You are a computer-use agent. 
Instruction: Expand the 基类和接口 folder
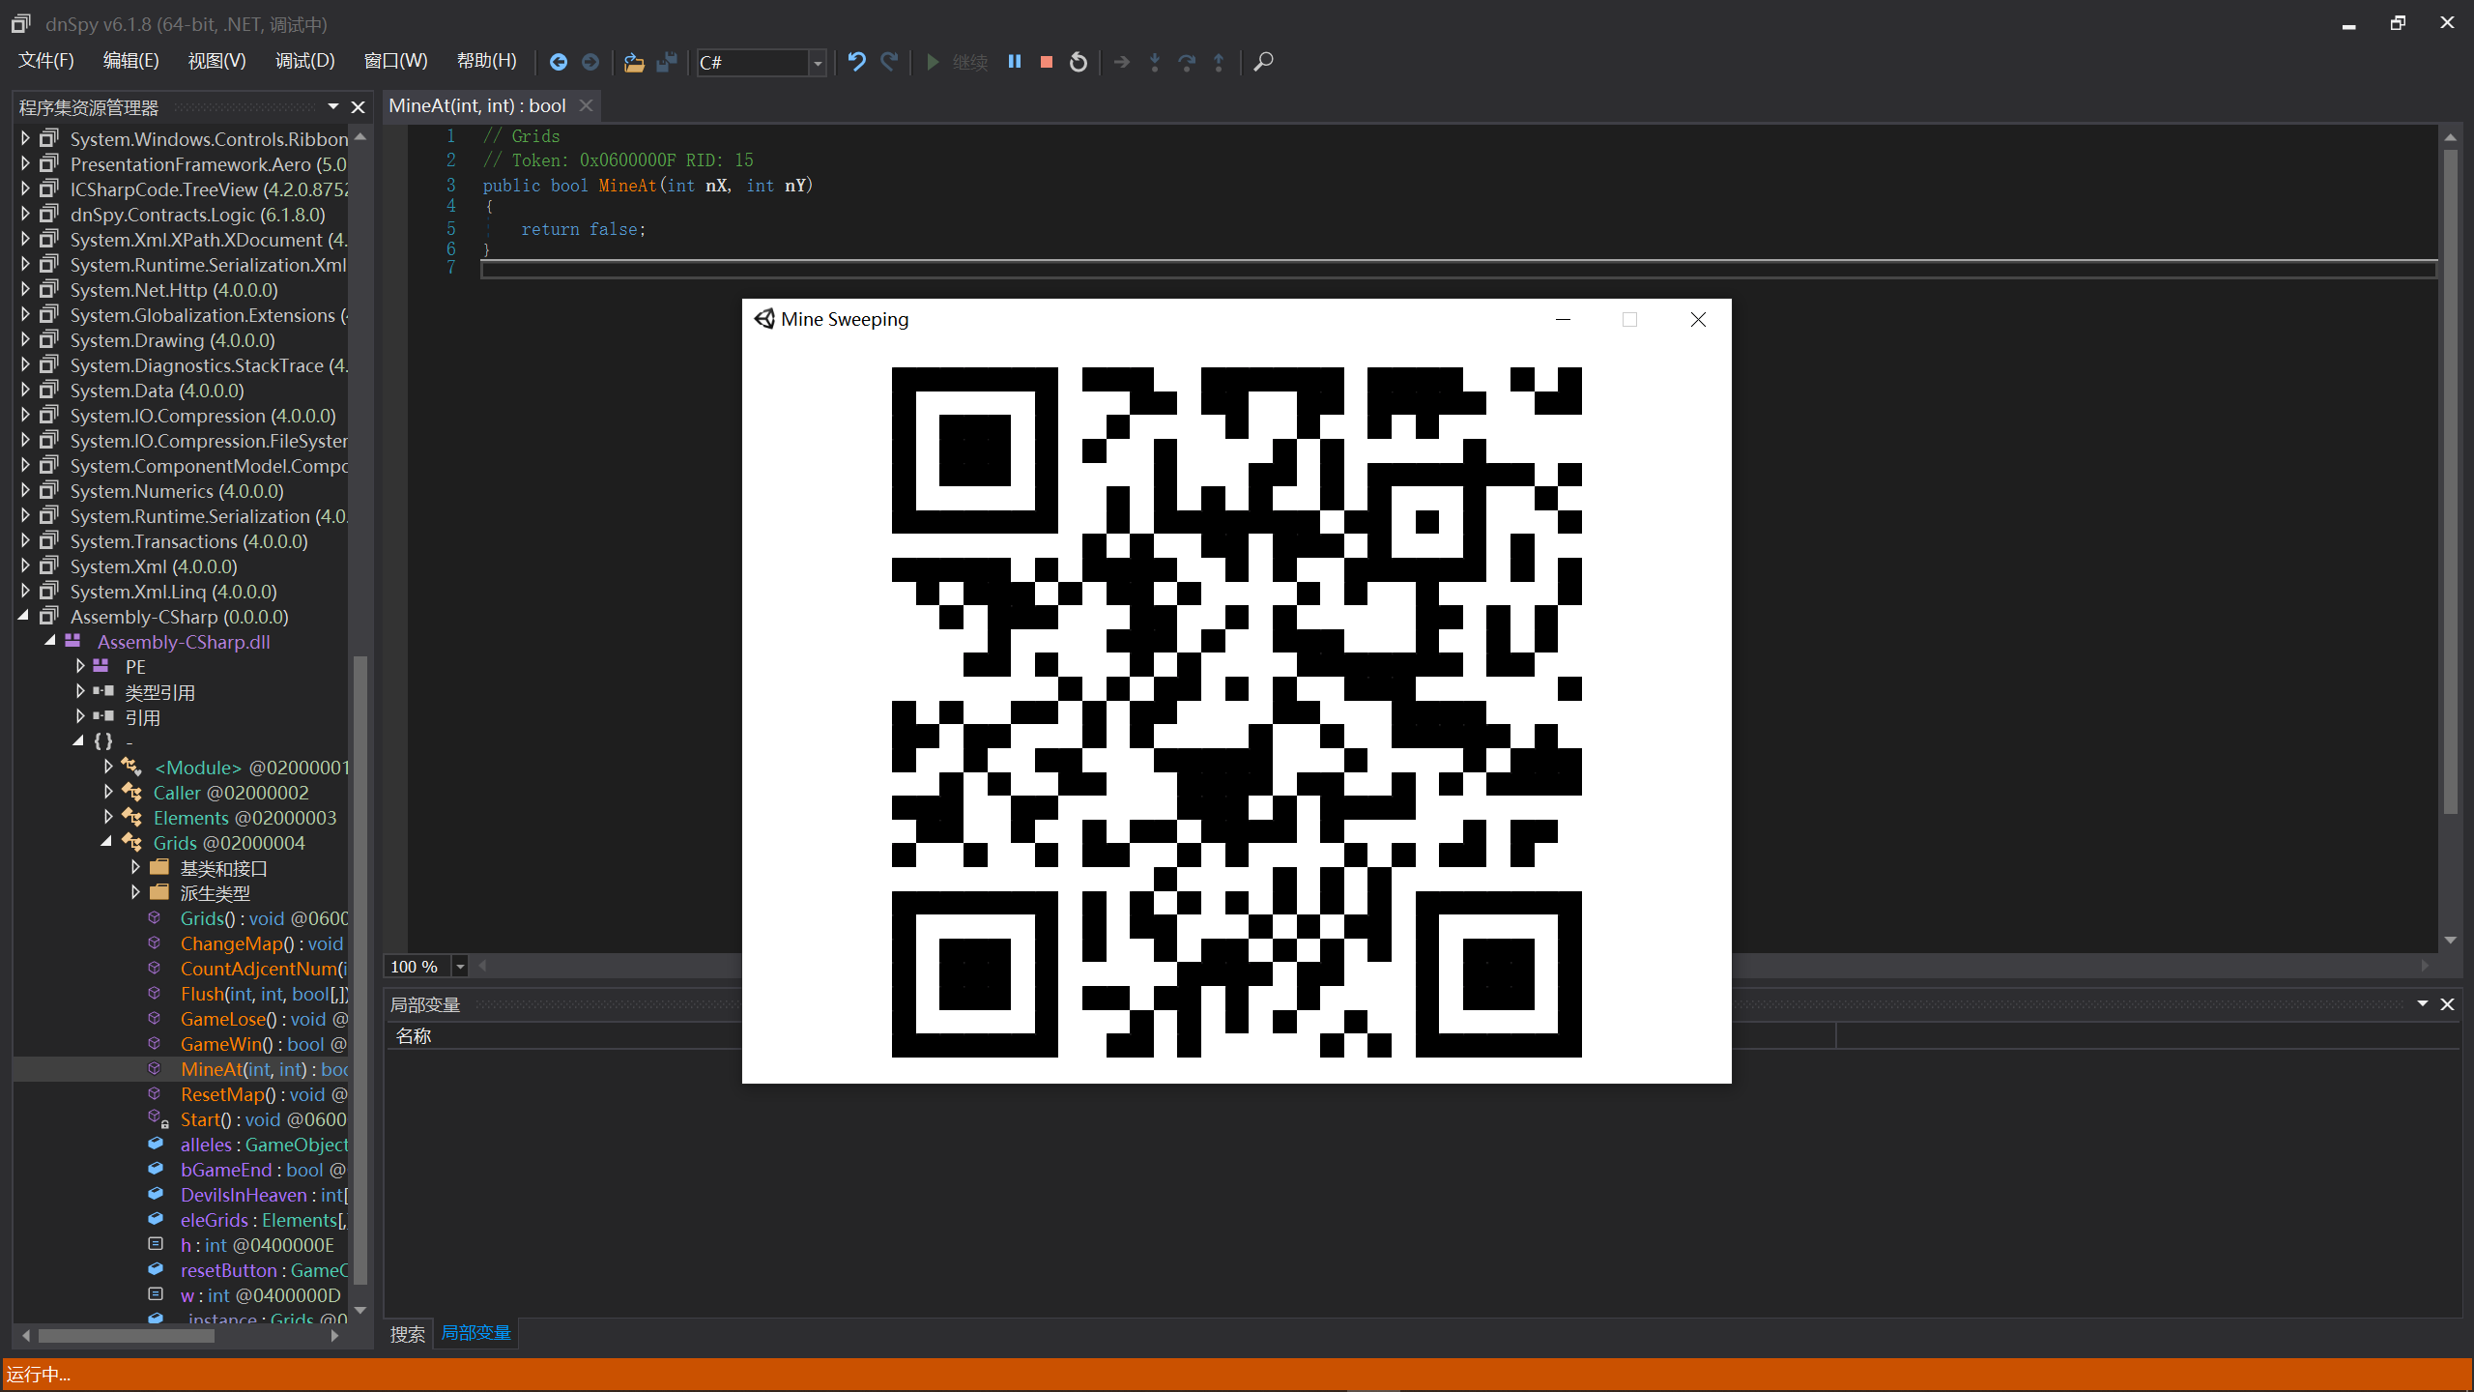[x=135, y=867]
